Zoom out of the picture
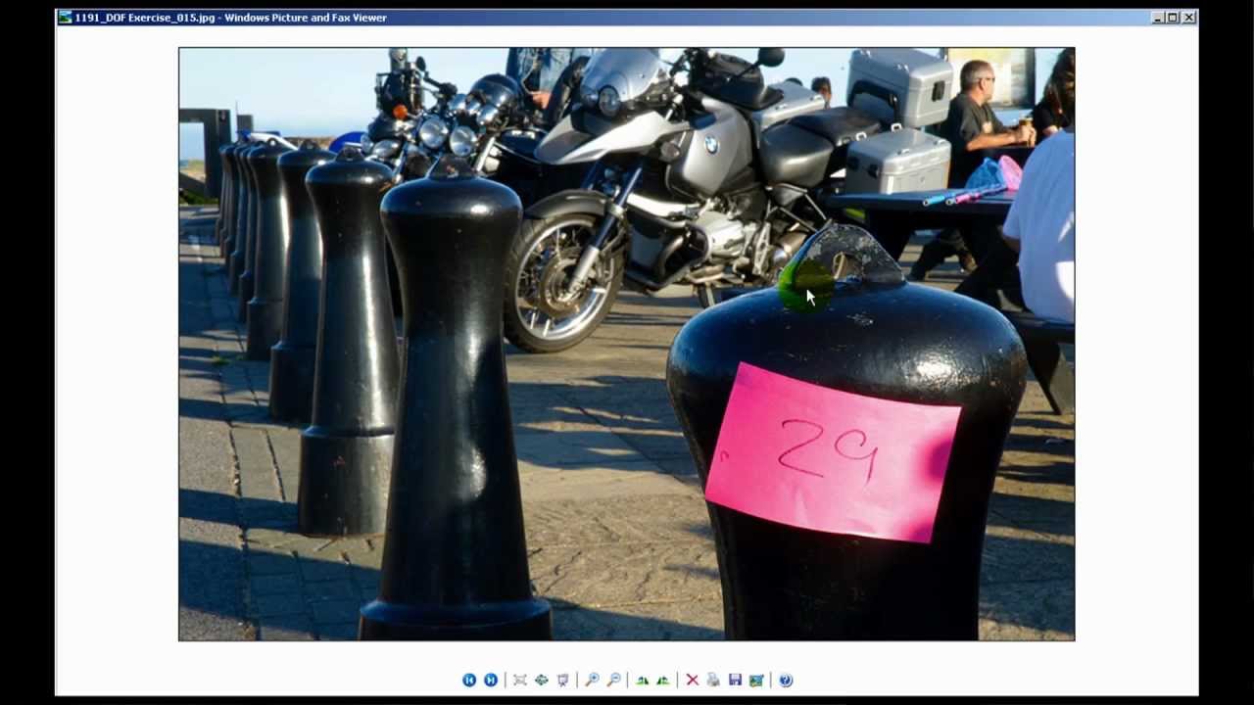 (614, 680)
